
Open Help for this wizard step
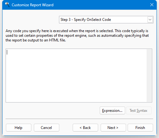tap(19, 127)
